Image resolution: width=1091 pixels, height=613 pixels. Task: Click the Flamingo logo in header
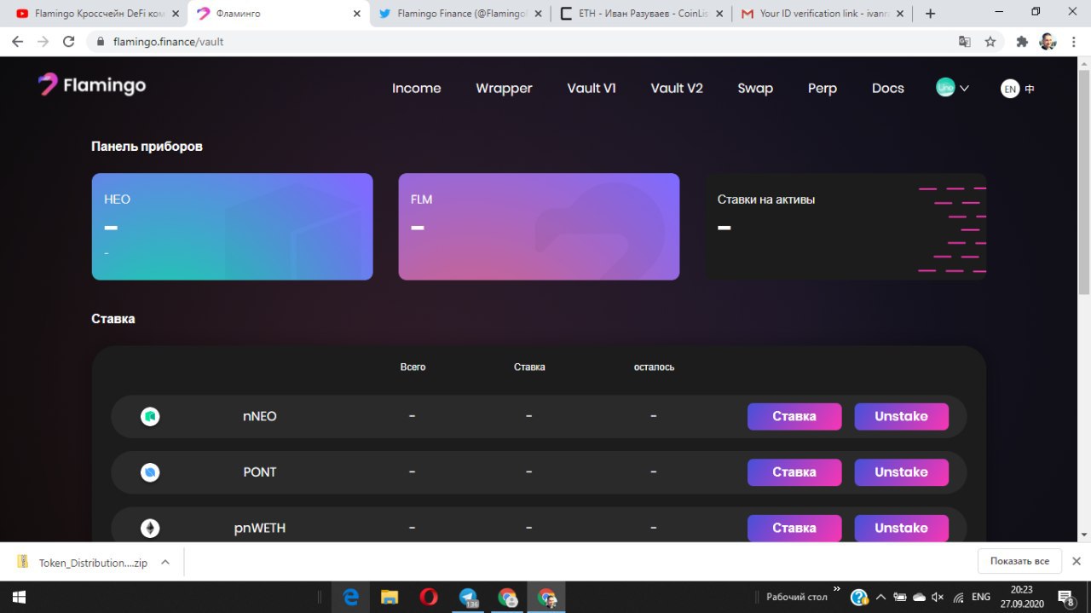click(x=92, y=84)
